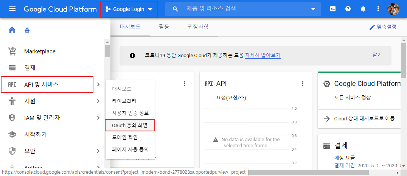Viewport: 407px width, 176px height.
Task: Click the pencil icon for 맞춤설정
Action: pos(372,27)
